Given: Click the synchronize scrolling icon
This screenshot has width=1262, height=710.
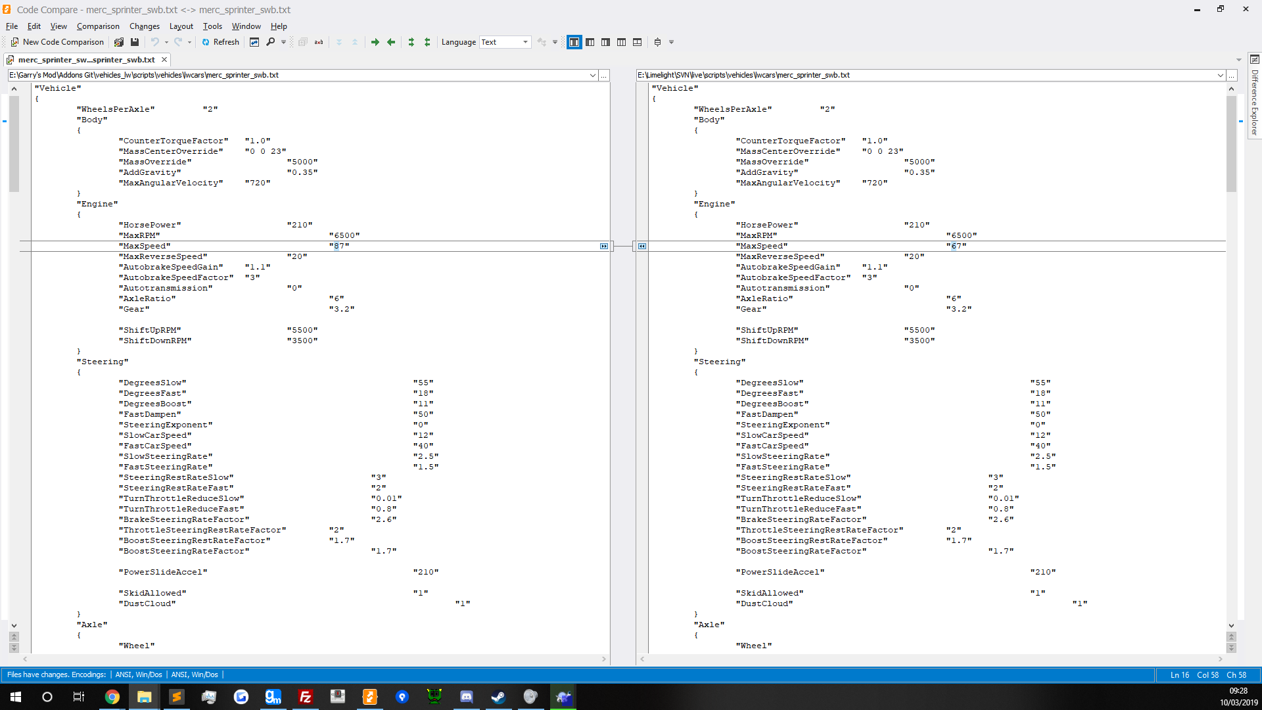Looking at the screenshot, I should tap(657, 42).
